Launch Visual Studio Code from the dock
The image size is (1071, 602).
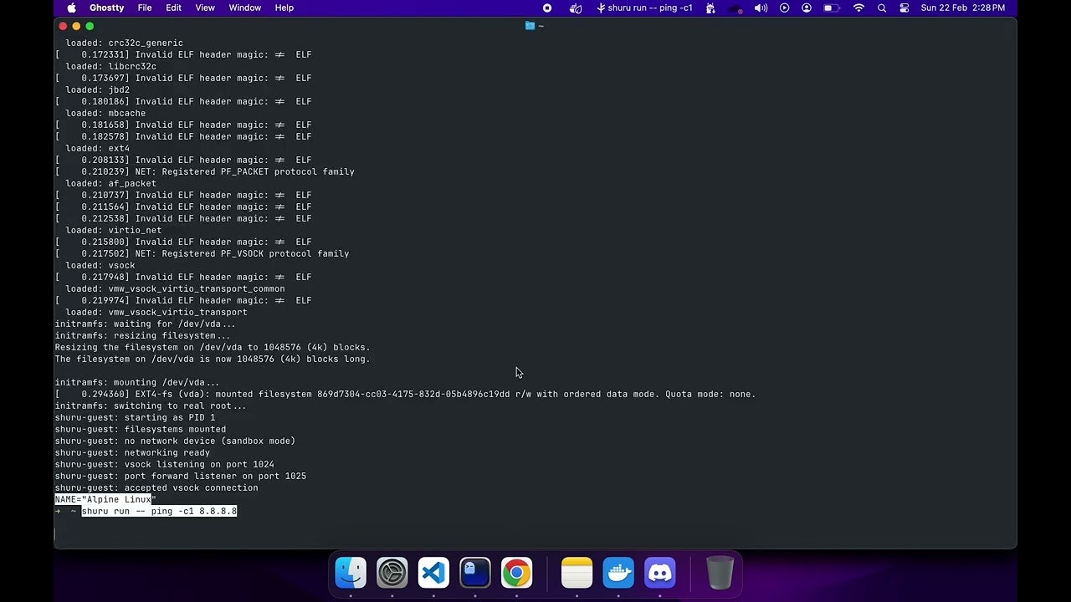pos(433,573)
